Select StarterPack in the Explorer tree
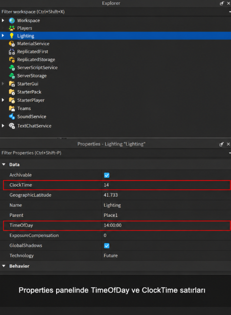231x315 pixels. click(29, 92)
